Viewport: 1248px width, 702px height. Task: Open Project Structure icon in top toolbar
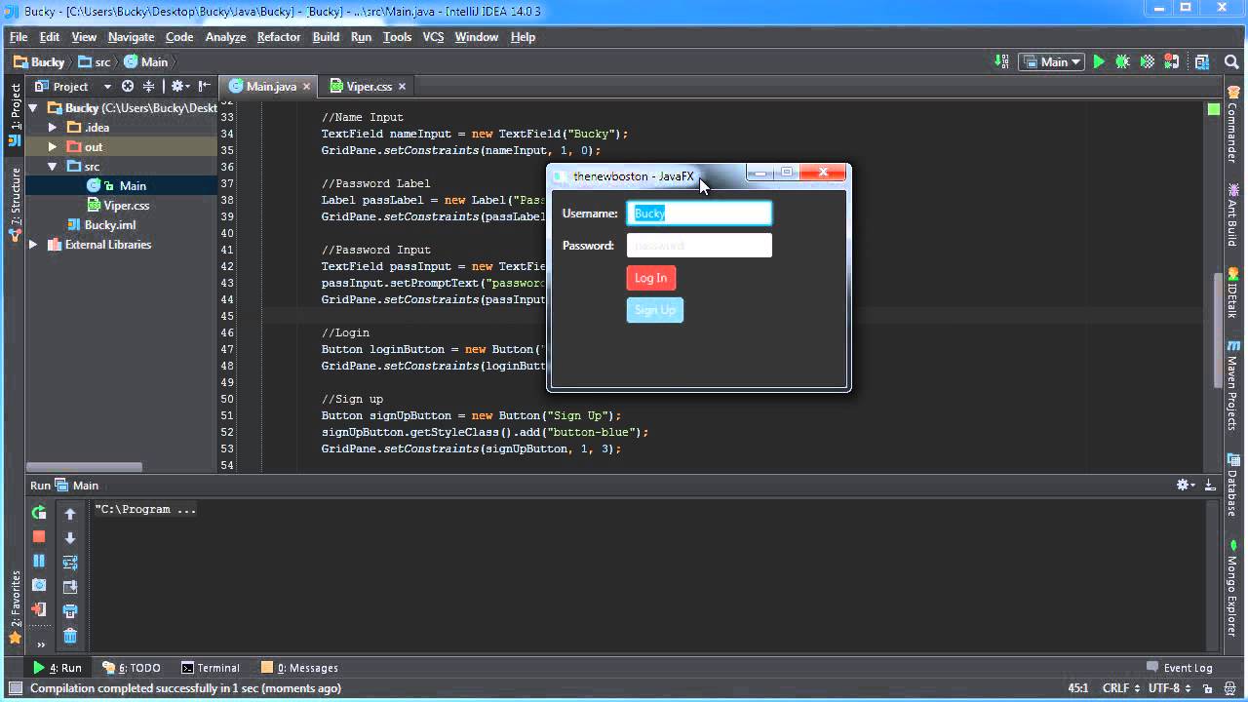(x=1202, y=61)
